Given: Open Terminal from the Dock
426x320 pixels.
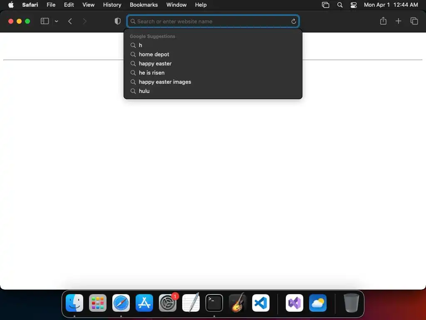Looking at the screenshot, I should pyautogui.click(x=214, y=303).
